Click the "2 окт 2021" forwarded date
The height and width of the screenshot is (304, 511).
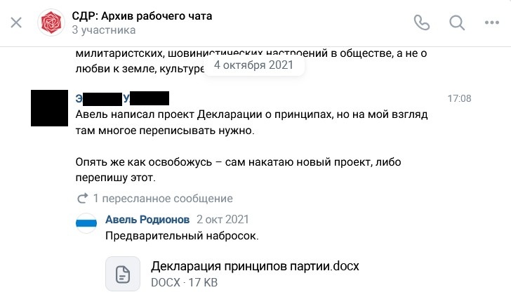click(x=223, y=220)
